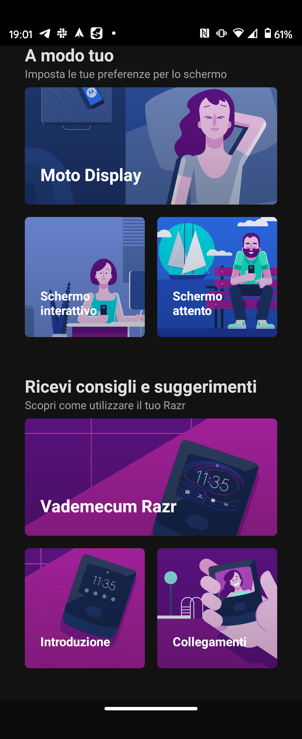Tap the Ricevi consigli e suggerimenti heading
This screenshot has width=302, height=739.
141,387
